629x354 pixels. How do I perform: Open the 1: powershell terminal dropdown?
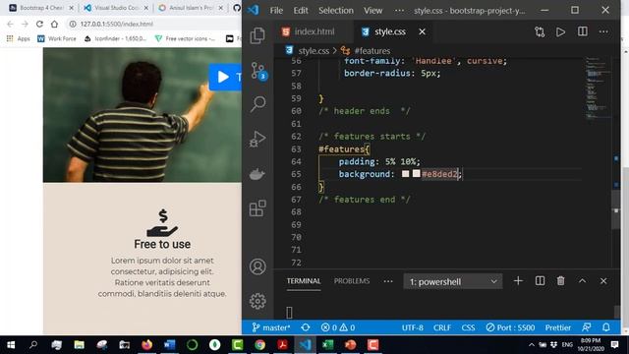point(452,282)
